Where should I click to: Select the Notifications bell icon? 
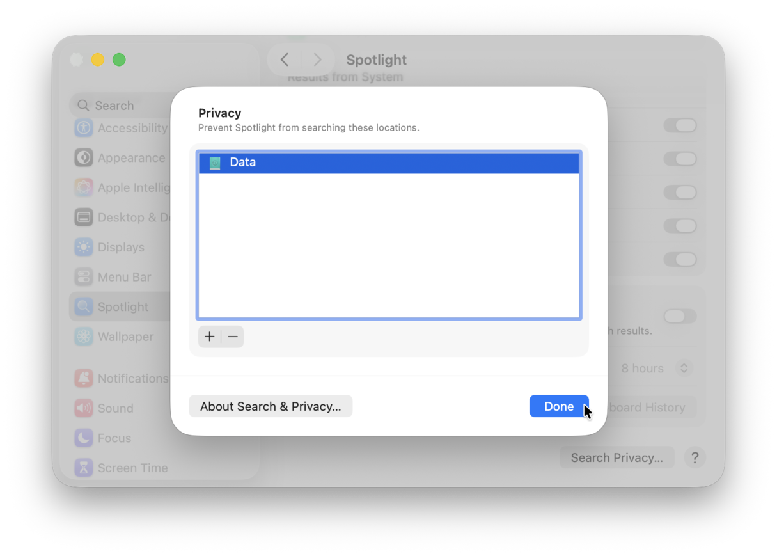point(83,378)
